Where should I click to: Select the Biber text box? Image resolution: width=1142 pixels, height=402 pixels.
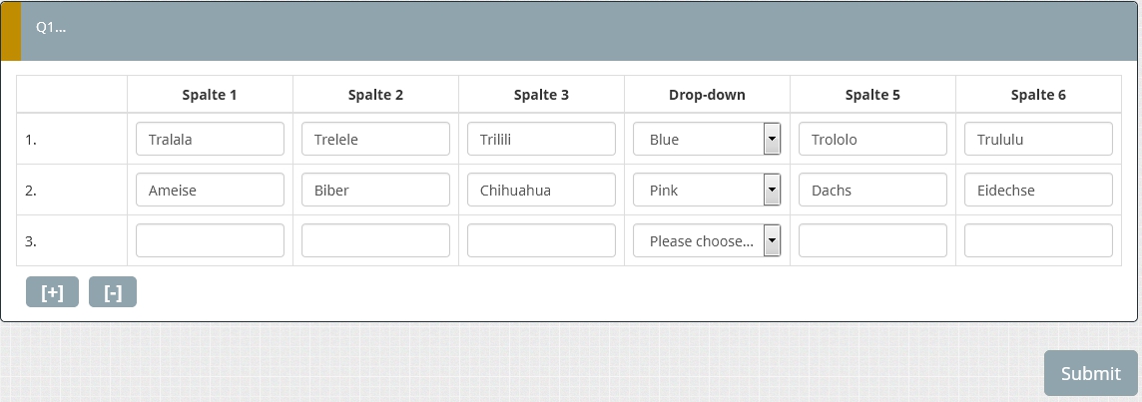pos(375,190)
